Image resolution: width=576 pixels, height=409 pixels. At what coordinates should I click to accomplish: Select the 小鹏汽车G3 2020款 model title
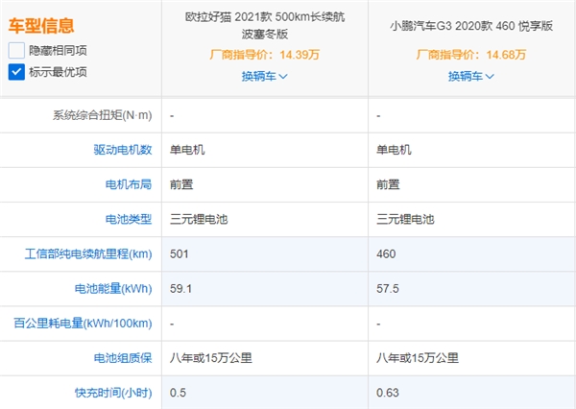point(471,26)
